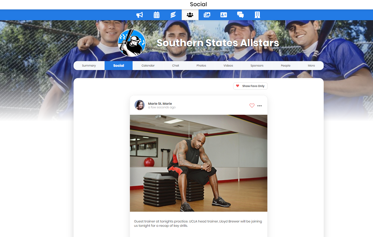373x237 pixels.
Task: Open the three-dot post options menu
Action: point(260,106)
